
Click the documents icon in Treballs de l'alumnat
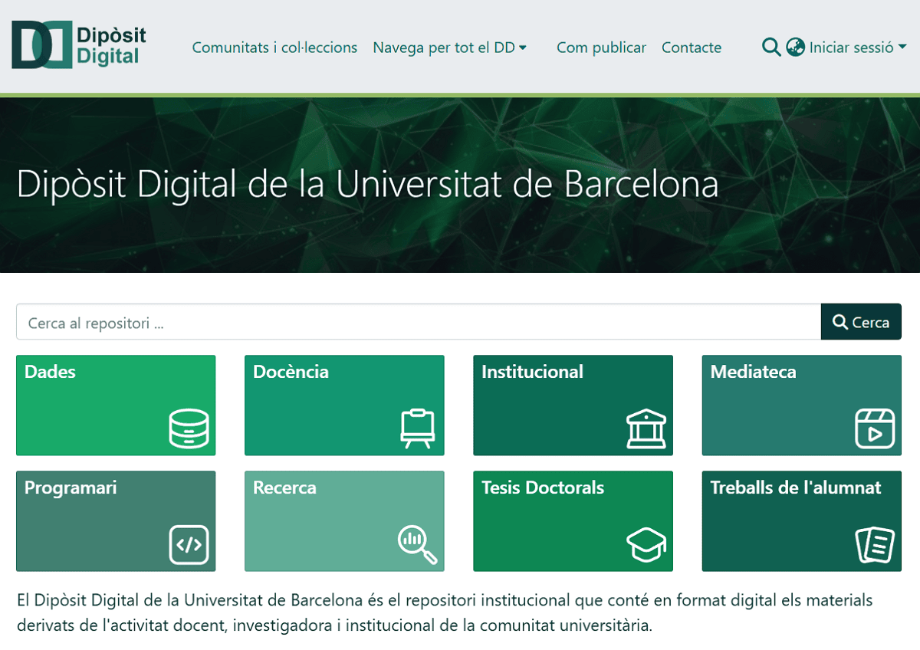tap(875, 544)
